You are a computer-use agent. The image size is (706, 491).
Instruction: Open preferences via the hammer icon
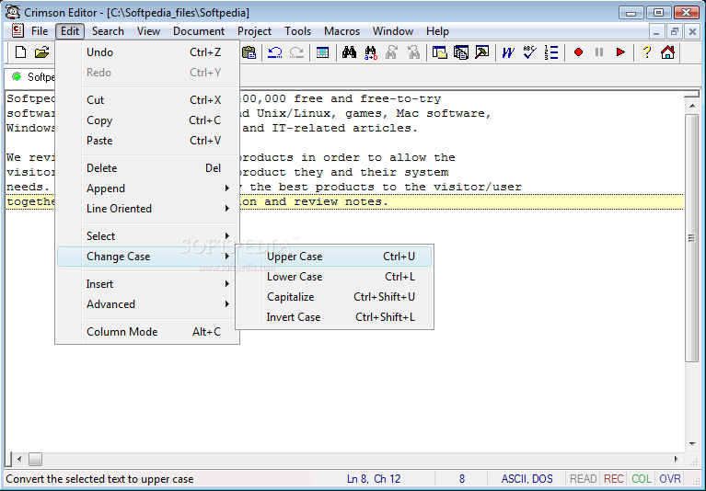coord(482,52)
